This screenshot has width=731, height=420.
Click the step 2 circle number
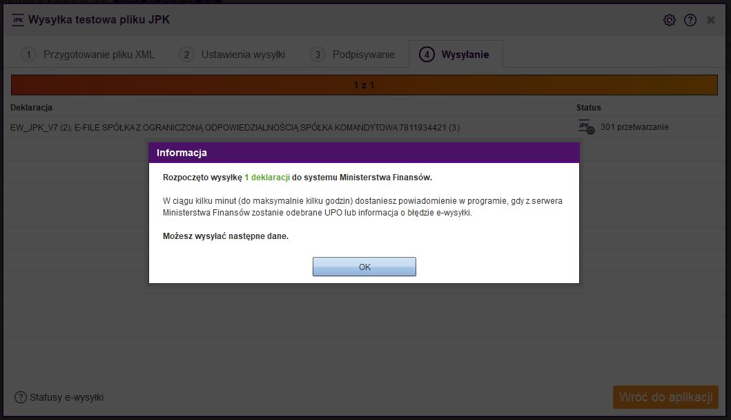point(186,55)
